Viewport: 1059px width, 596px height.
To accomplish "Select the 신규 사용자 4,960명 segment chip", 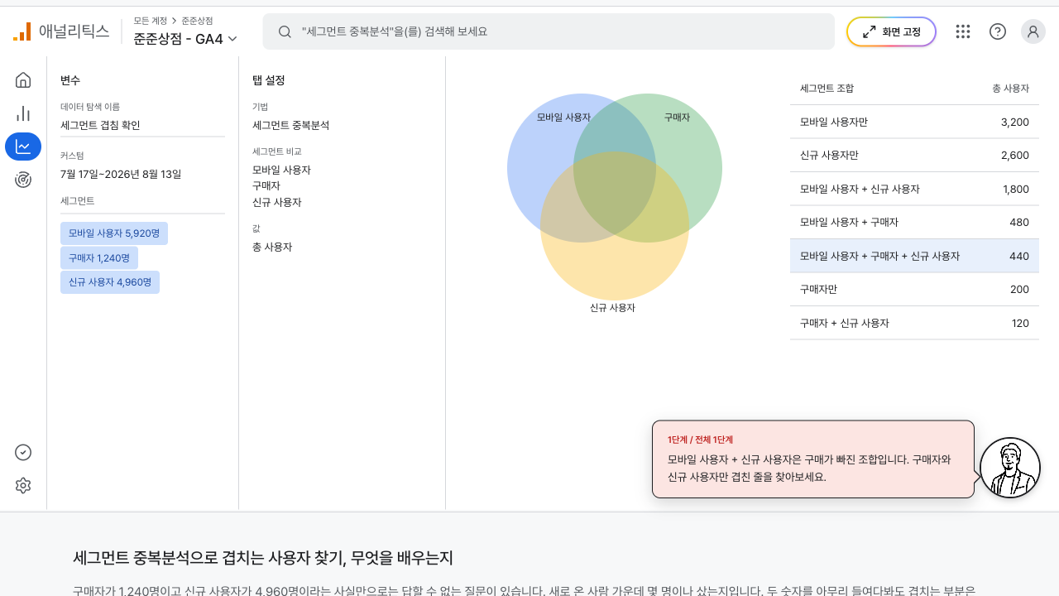I will coord(110,282).
